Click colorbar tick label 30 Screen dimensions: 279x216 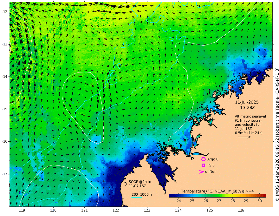coord(260,201)
